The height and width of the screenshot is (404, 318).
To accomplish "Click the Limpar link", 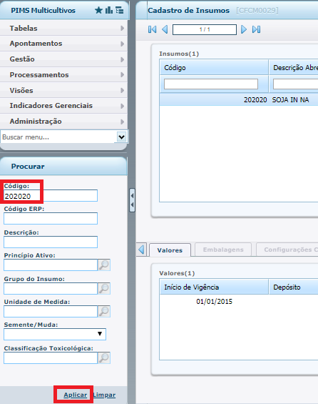I will click(104, 395).
